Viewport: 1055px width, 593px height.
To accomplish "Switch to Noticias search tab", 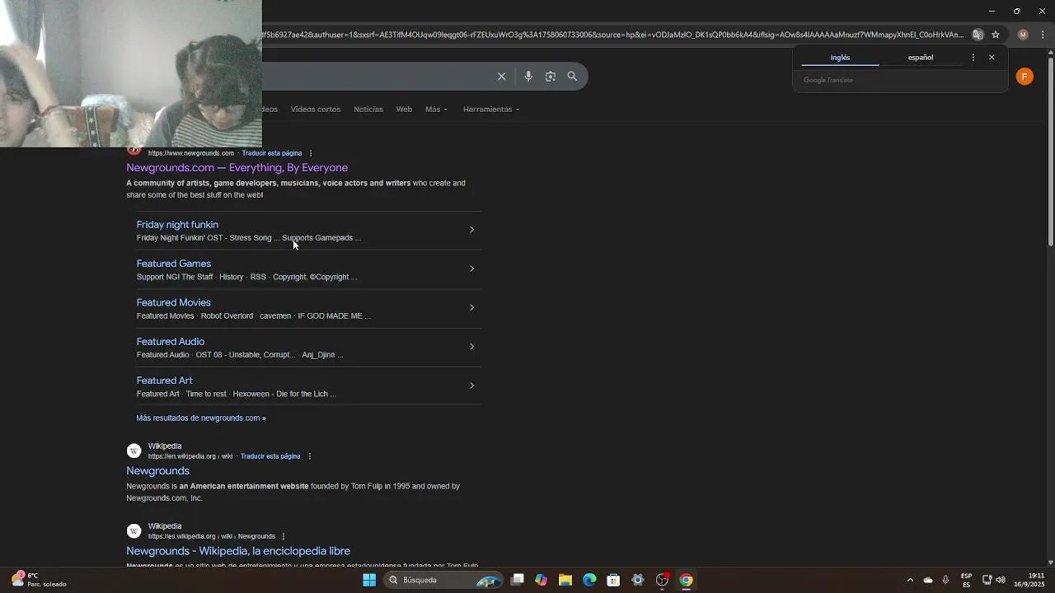I will (x=368, y=110).
